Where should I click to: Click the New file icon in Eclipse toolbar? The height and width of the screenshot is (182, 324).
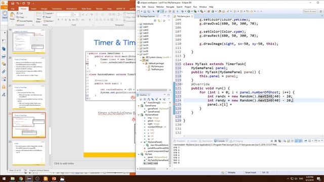139,11
